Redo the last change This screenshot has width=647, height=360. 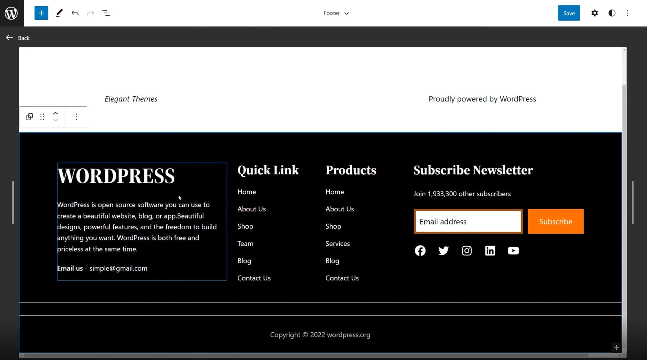point(90,13)
